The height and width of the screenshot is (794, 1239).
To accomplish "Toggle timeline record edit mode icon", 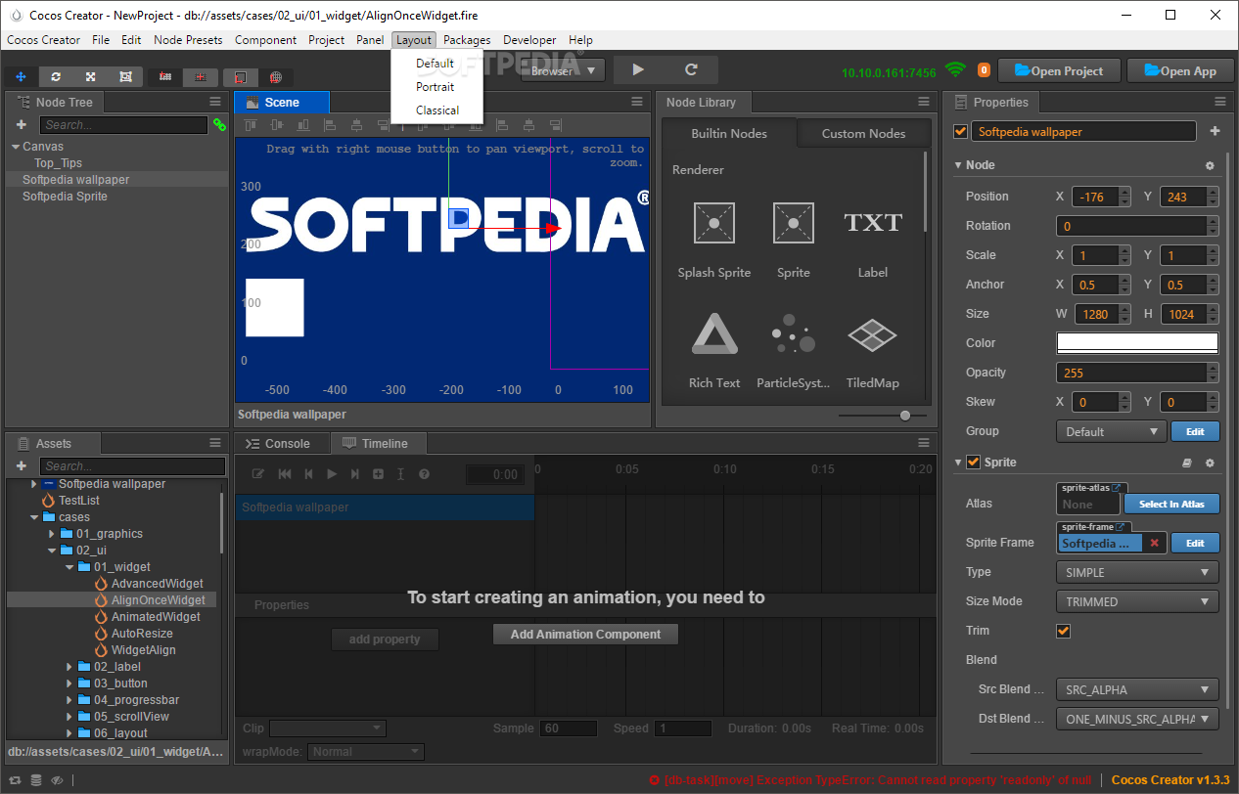I will 258,474.
